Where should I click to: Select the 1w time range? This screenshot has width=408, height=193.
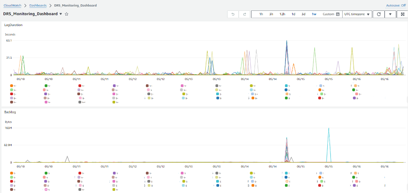314,14
